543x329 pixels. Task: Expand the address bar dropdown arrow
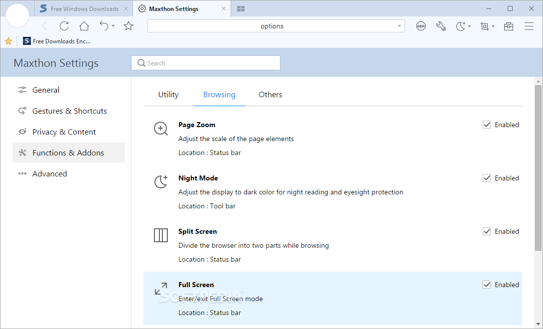pyautogui.click(x=400, y=26)
